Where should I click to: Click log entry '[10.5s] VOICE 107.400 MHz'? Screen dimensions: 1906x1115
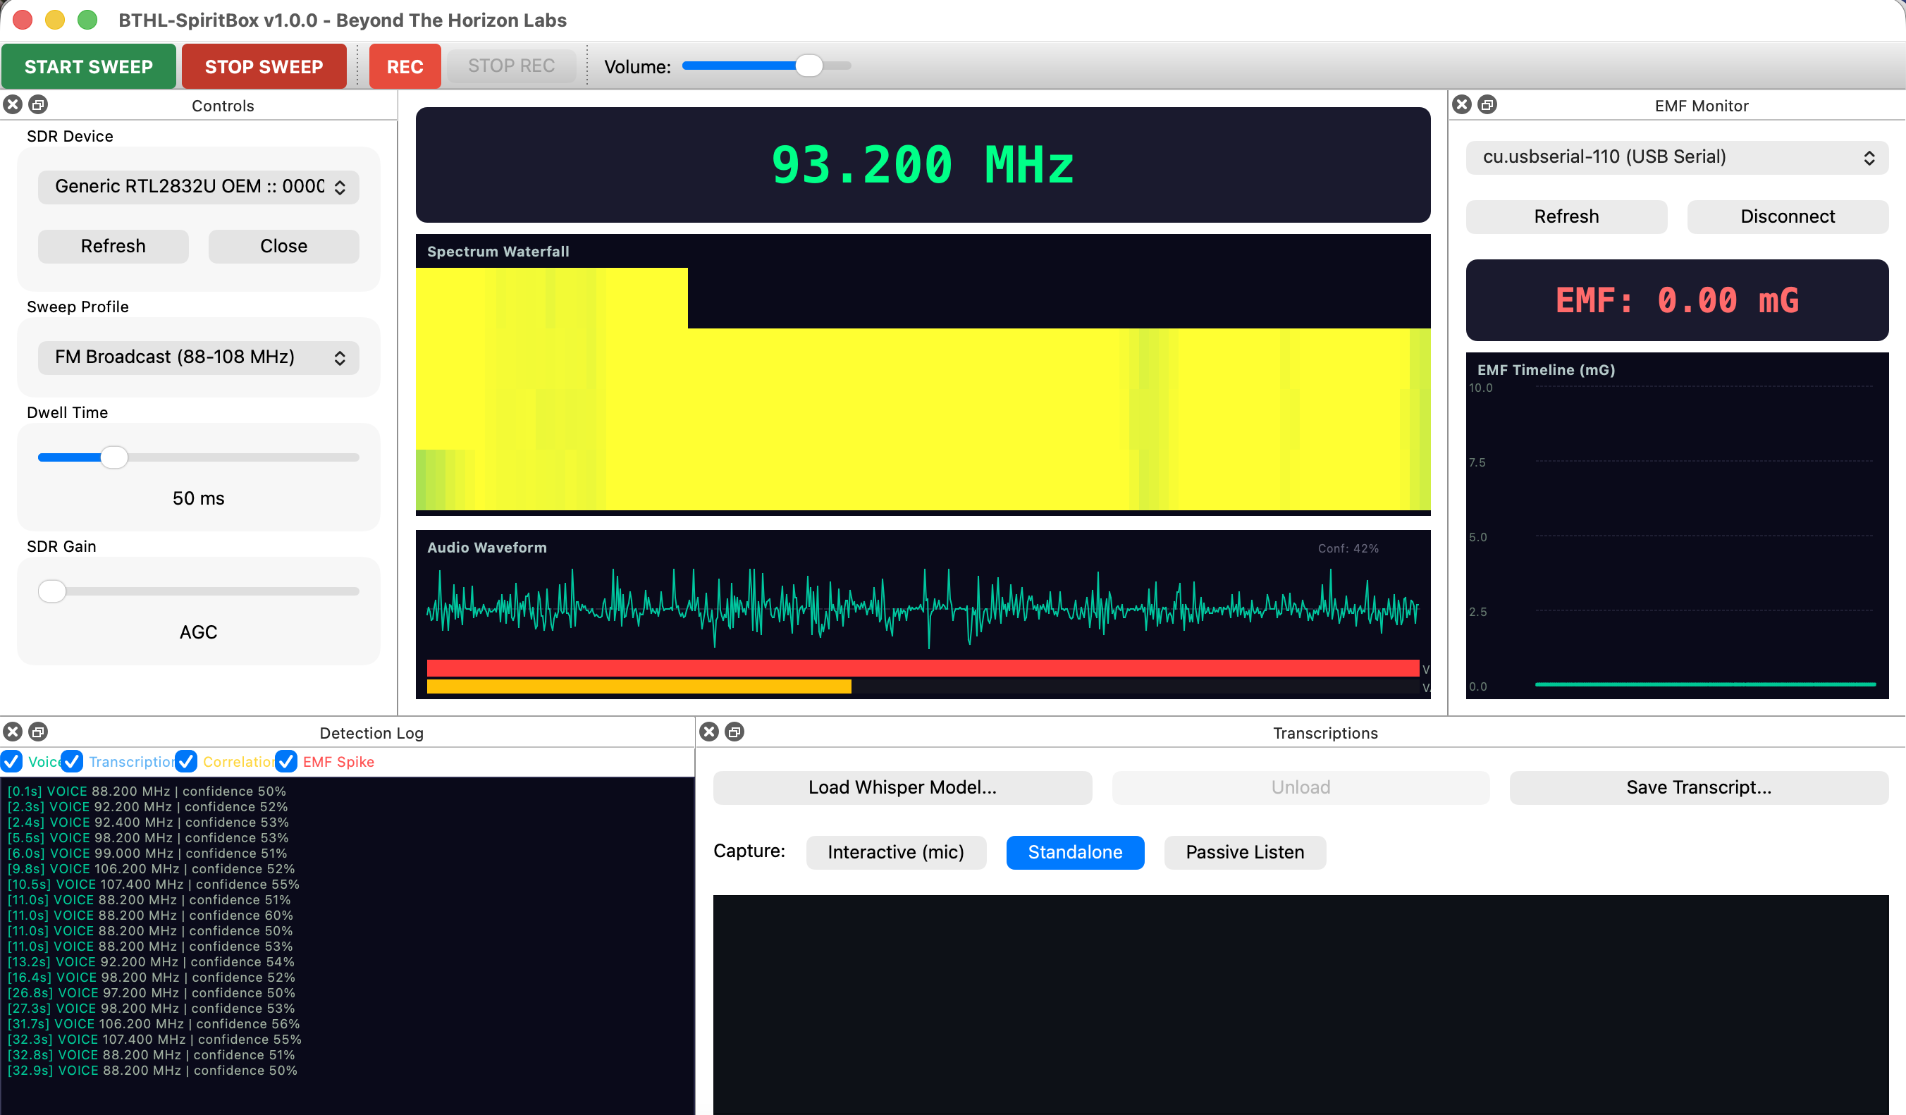[x=154, y=885]
